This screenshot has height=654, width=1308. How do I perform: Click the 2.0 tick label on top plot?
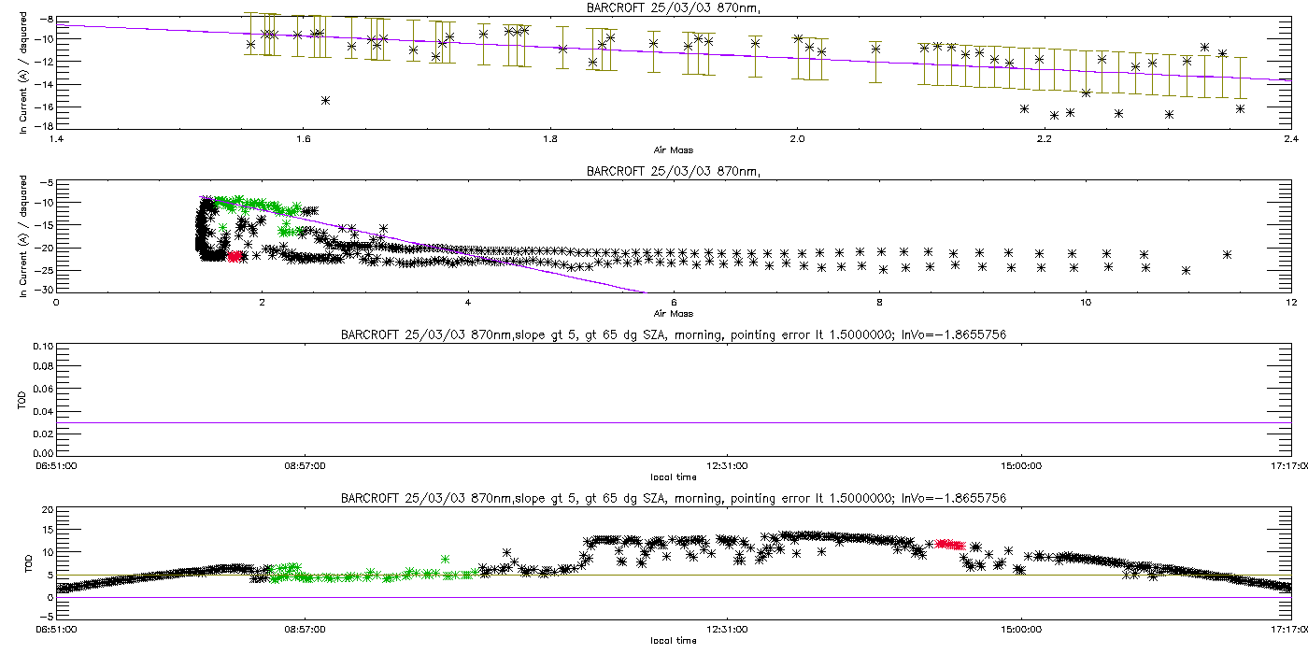(796, 138)
